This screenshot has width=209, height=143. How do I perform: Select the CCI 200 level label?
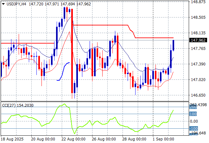point(193,107)
